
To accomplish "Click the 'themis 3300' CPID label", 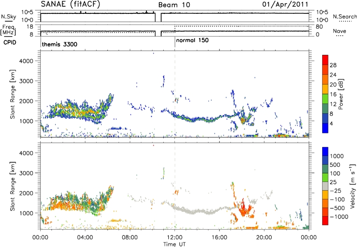I will coord(60,44).
